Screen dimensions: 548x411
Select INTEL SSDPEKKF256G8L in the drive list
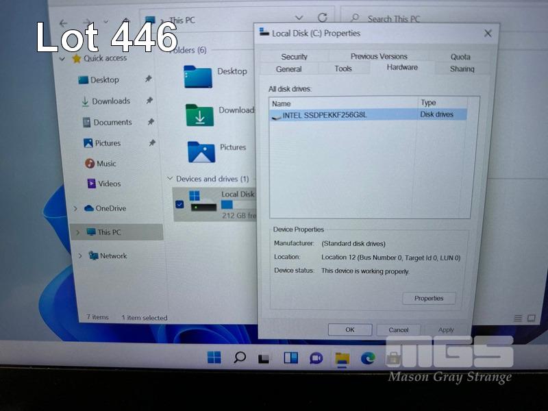pyautogui.click(x=324, y=115)
